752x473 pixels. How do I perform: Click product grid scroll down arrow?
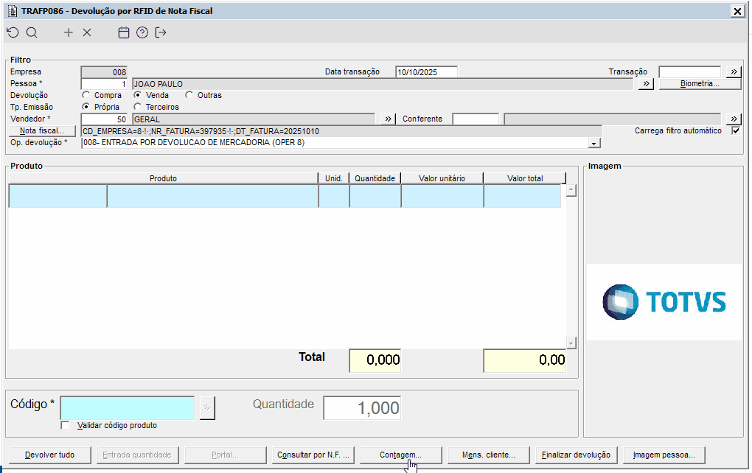(571, 343)
